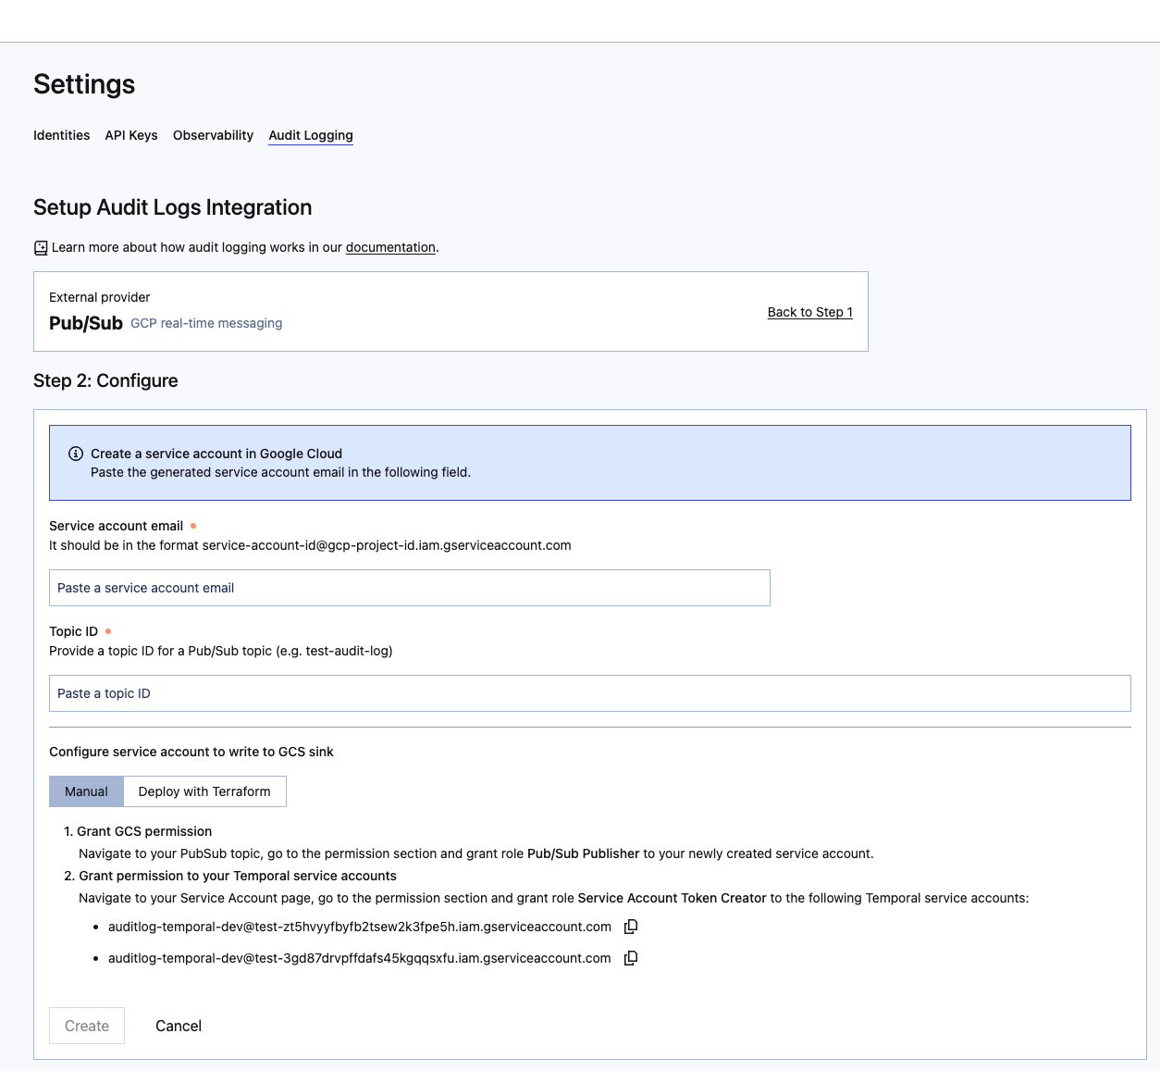Open the API Keys tab

pos(130,135)
